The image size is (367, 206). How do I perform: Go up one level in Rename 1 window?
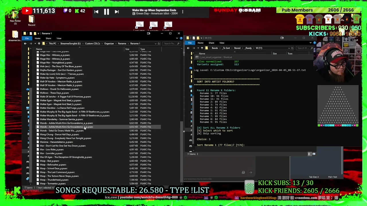click(x=39, y=43)
